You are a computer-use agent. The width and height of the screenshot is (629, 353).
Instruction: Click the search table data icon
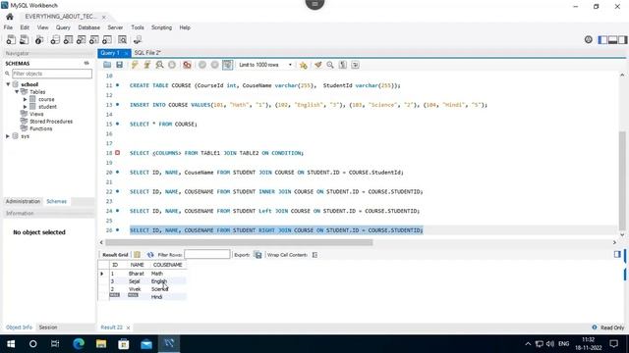point(122,39)
